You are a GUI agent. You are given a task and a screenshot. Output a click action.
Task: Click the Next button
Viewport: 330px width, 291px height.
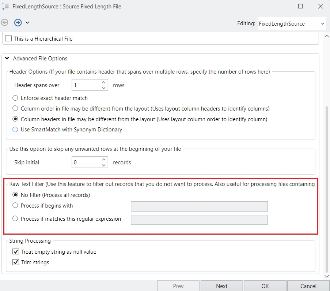click(x=221, y=286)
